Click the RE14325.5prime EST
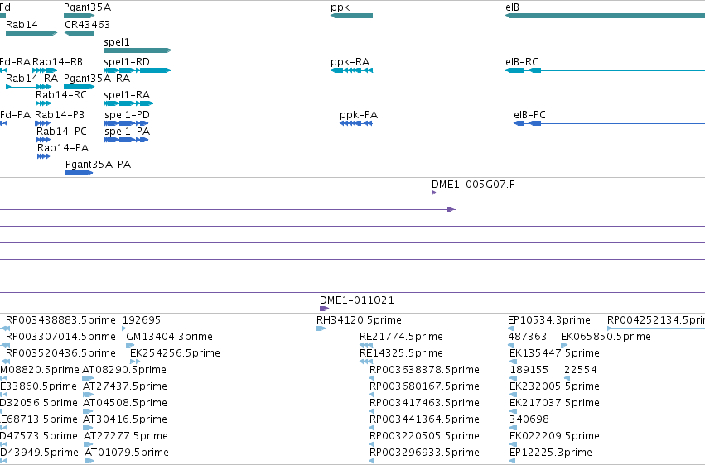 click(366, 362)
